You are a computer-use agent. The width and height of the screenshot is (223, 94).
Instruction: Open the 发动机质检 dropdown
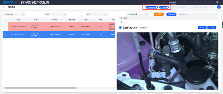14,14
